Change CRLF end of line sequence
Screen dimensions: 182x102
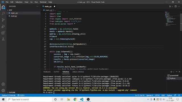tap(163, 95)
